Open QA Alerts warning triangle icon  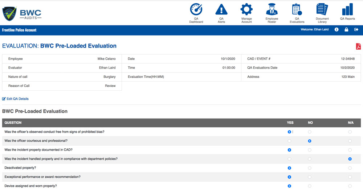pyautogui.click(x=221, y=9)
